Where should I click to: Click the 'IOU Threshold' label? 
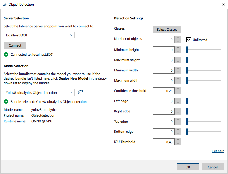pos(125,142)
